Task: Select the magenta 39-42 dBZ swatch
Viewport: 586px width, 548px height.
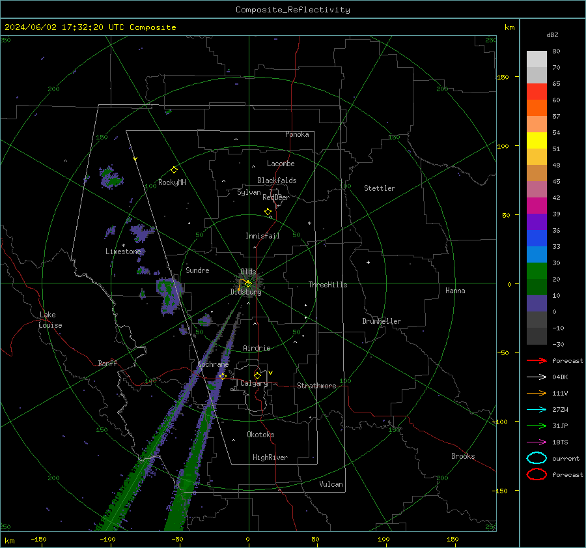Action: 537,206
